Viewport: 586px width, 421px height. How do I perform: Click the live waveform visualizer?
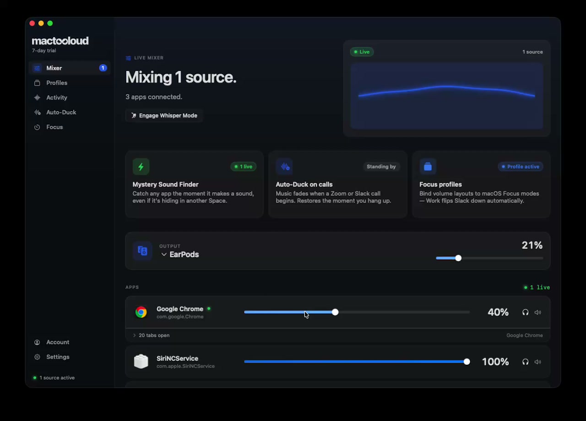point(447,96)
